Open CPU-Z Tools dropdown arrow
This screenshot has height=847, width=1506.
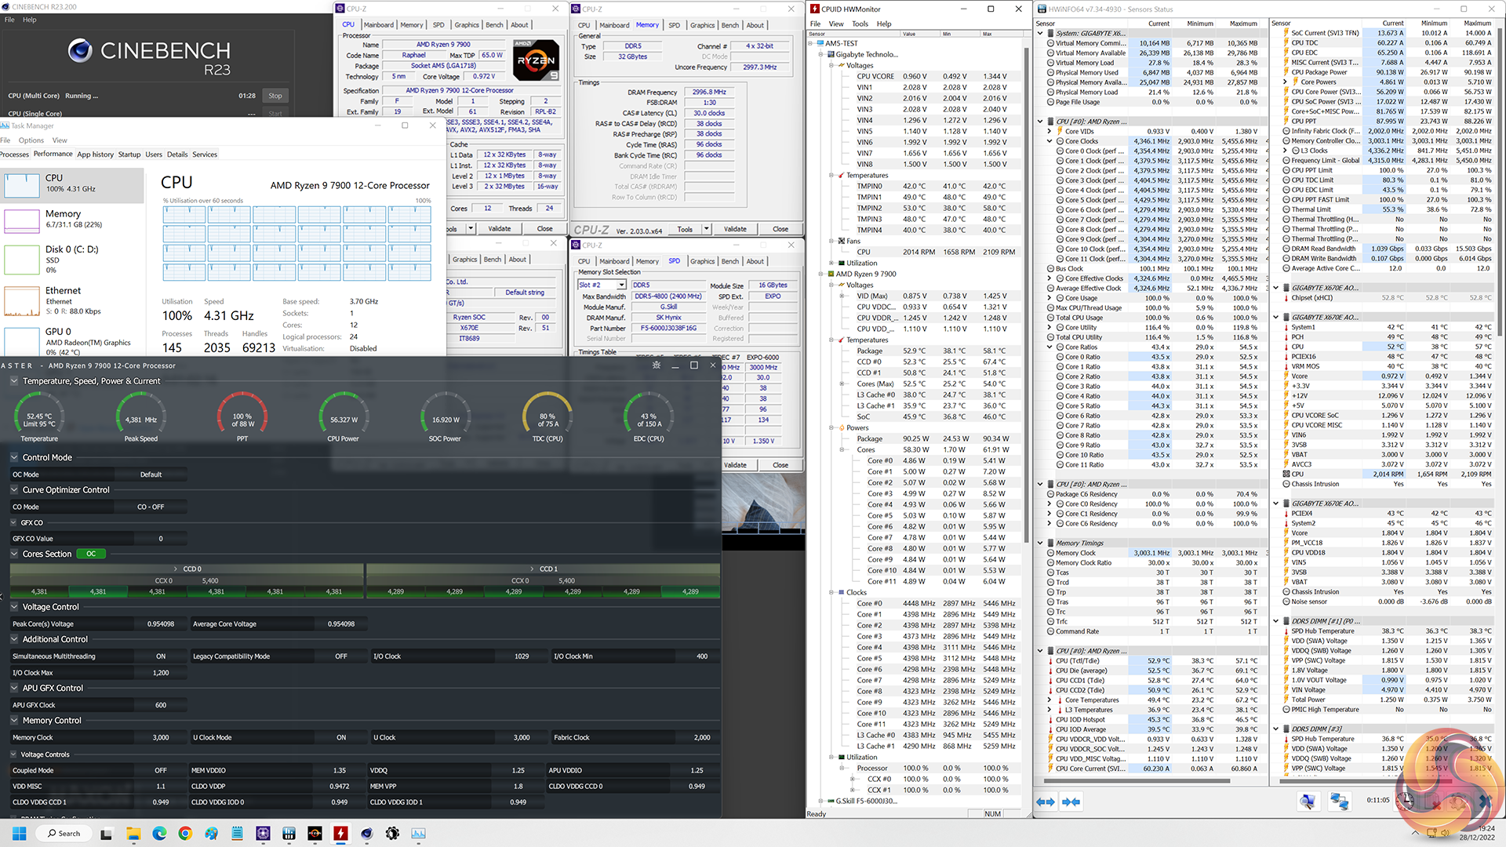(706, 229)
